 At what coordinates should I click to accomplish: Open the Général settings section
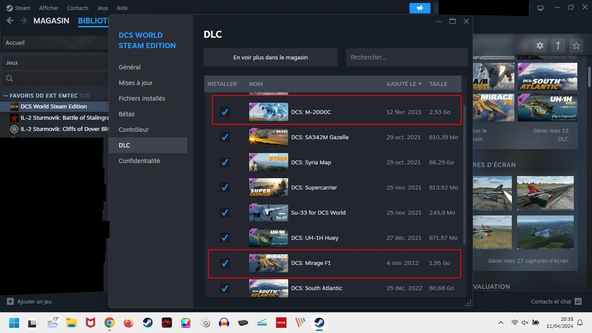148,67
